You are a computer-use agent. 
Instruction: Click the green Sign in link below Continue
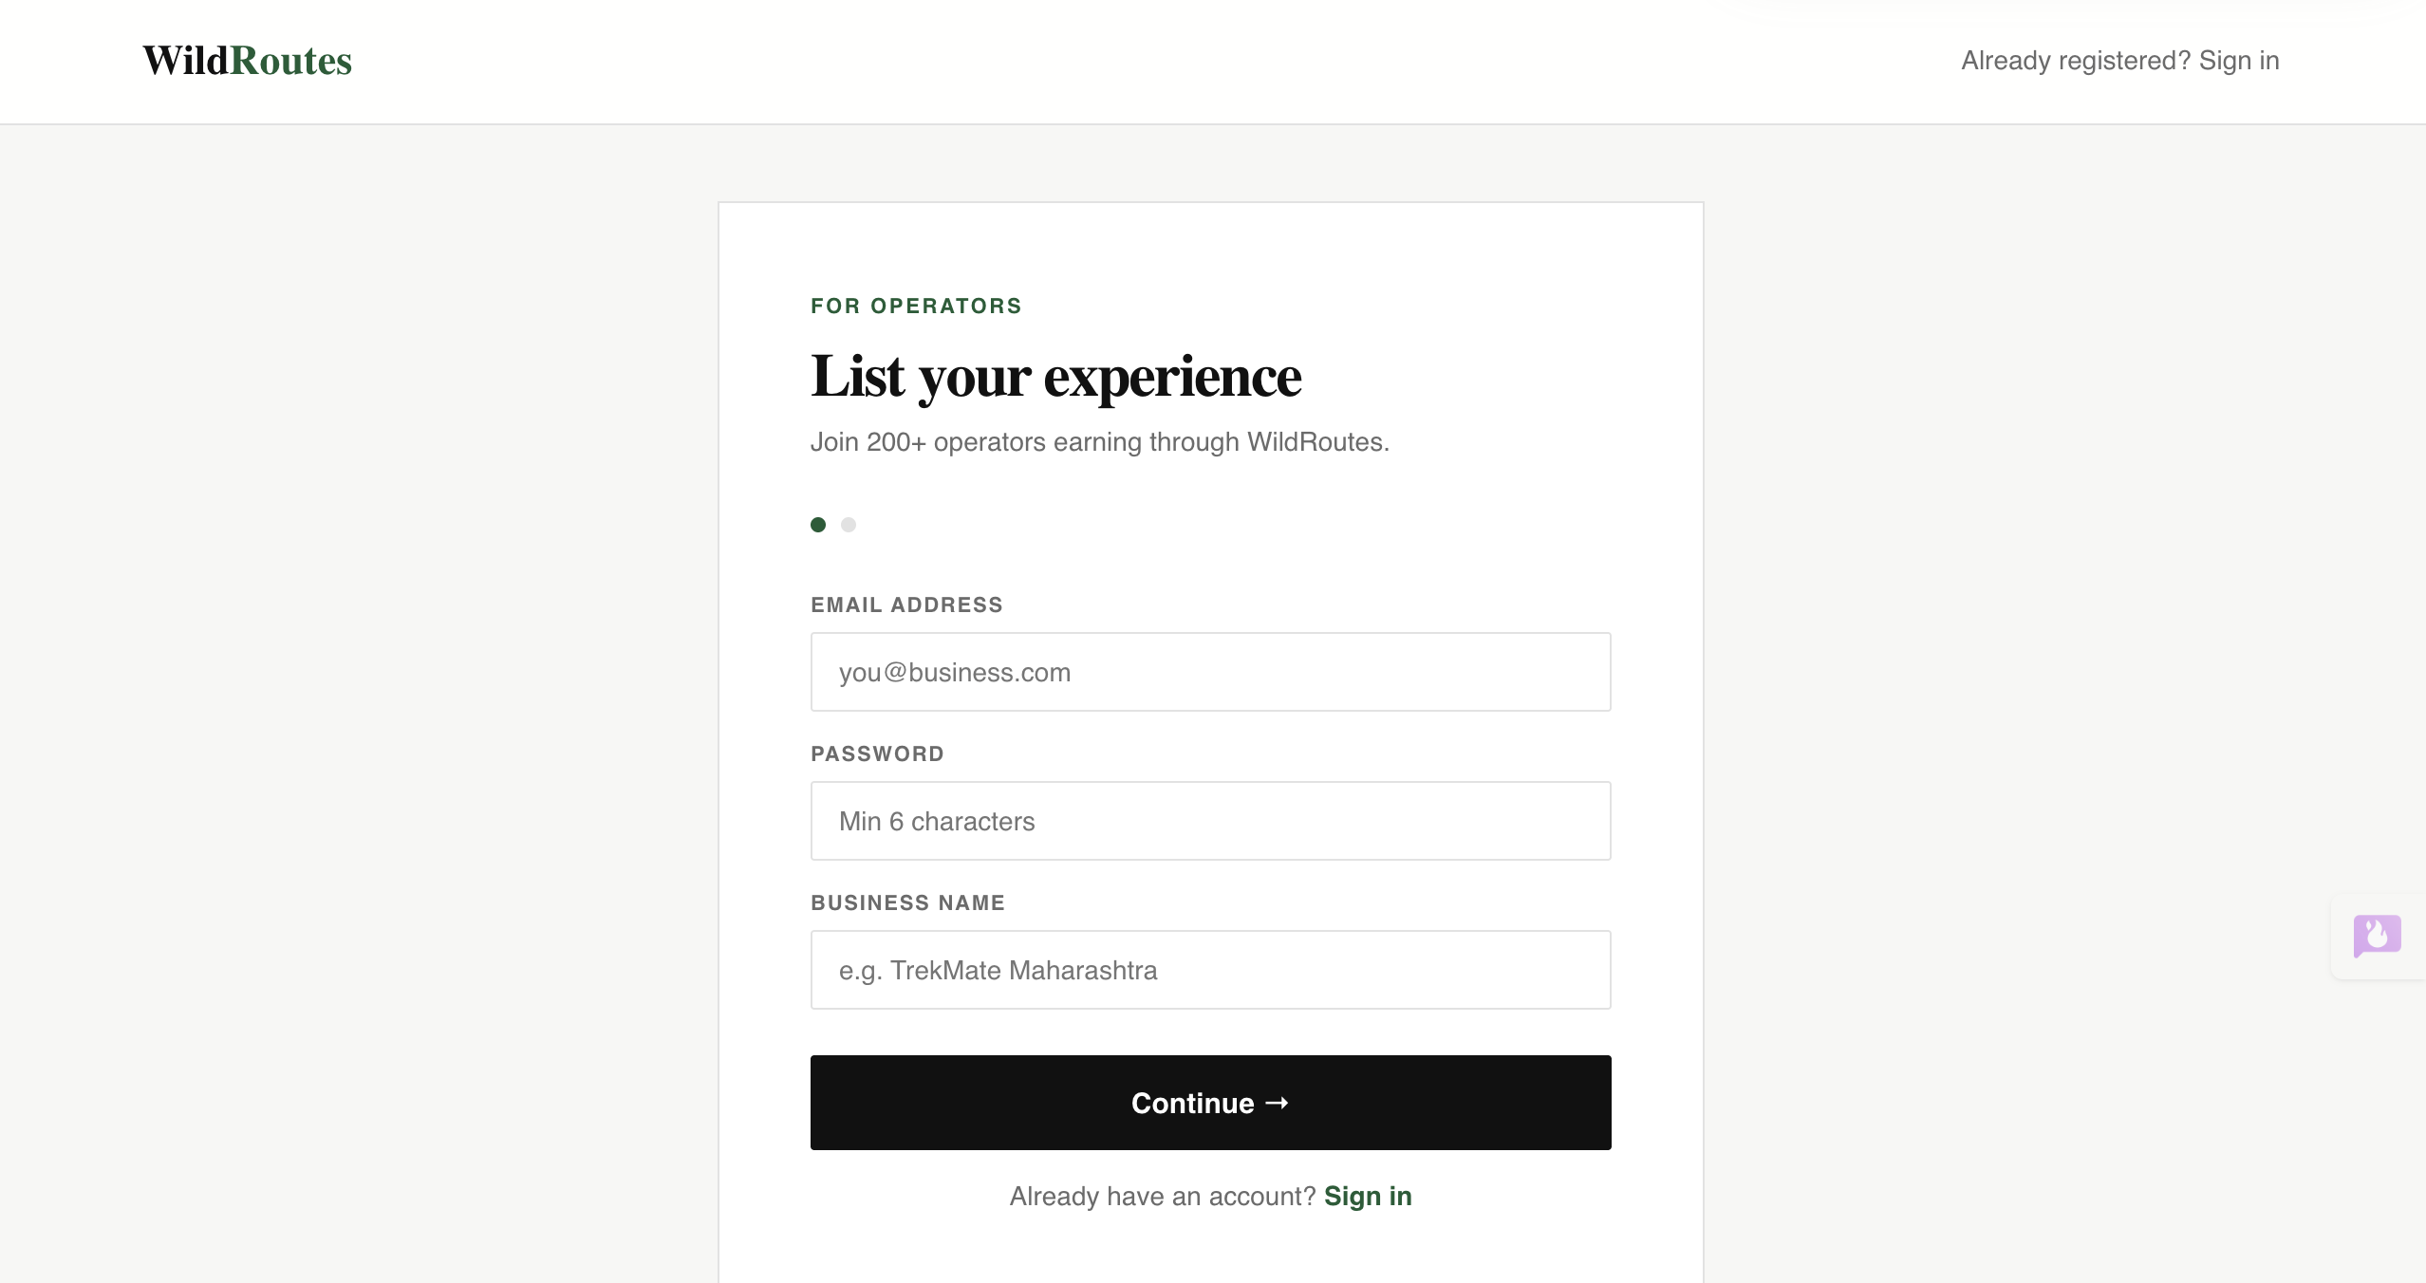point(1368,1196)
